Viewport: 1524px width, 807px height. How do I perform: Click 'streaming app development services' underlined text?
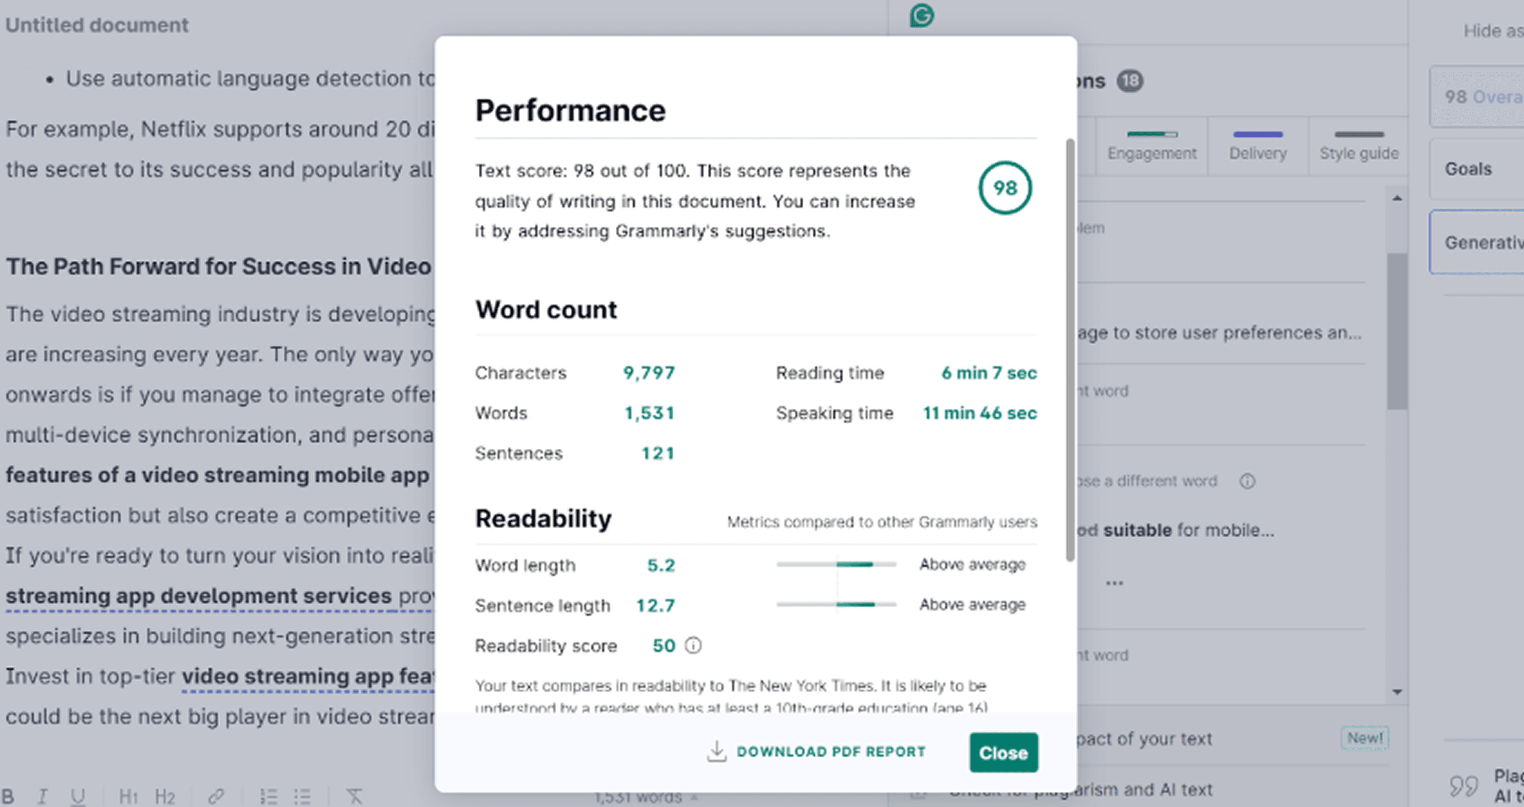coord(199,596)
